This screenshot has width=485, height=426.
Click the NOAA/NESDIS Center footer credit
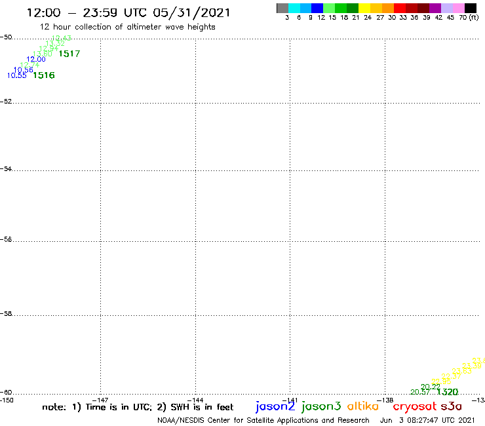tap(263, 421)
